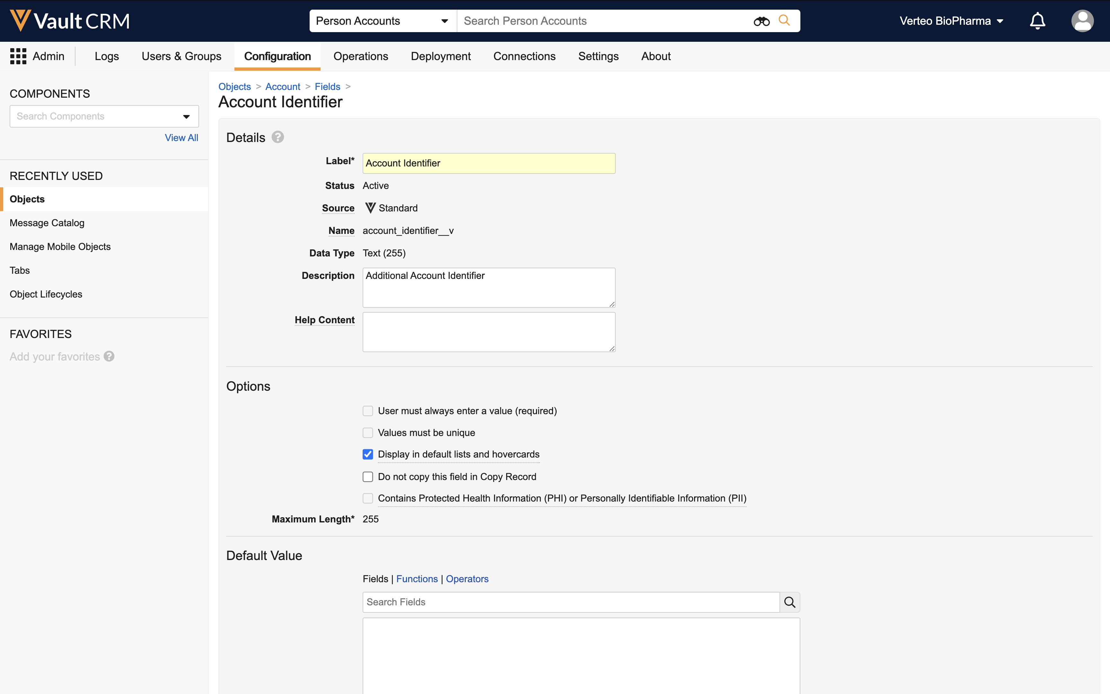Switch to Users & Groups tab

(182, 56)
